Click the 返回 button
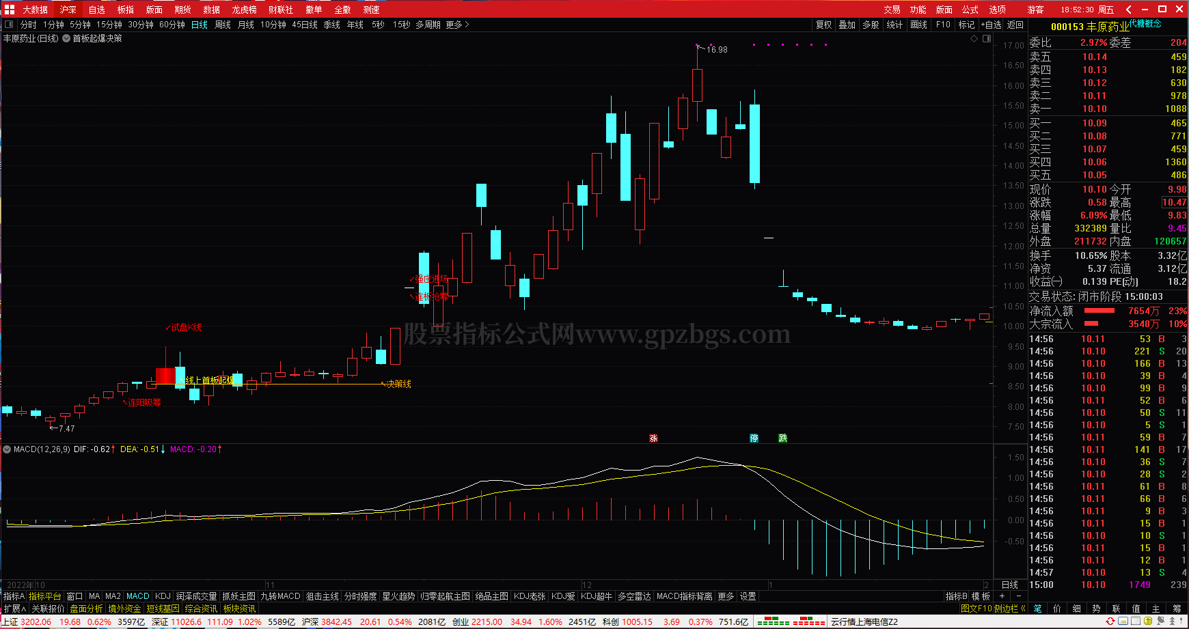 click(1015, 25)
